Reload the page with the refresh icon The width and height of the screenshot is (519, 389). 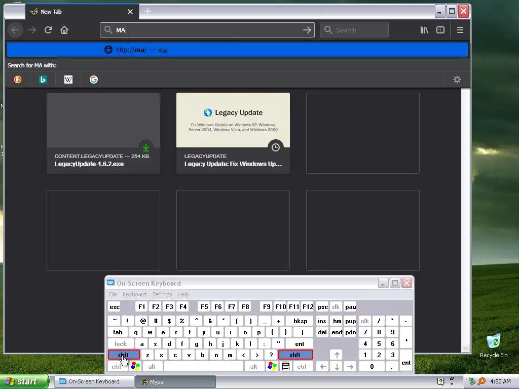coord(48,30)
